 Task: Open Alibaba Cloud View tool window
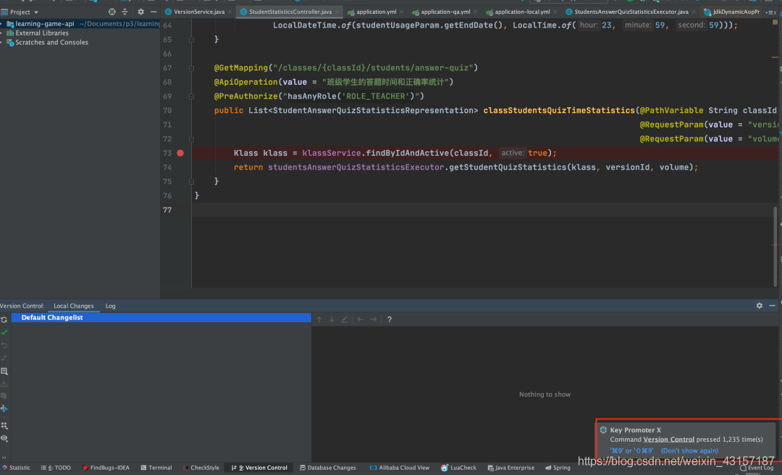pyautogui.click(x=400, y=468)
